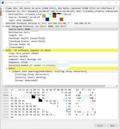120x129 pixels.
Task: Minimize the Wireshark packet window
Action: tap(101, 3)
